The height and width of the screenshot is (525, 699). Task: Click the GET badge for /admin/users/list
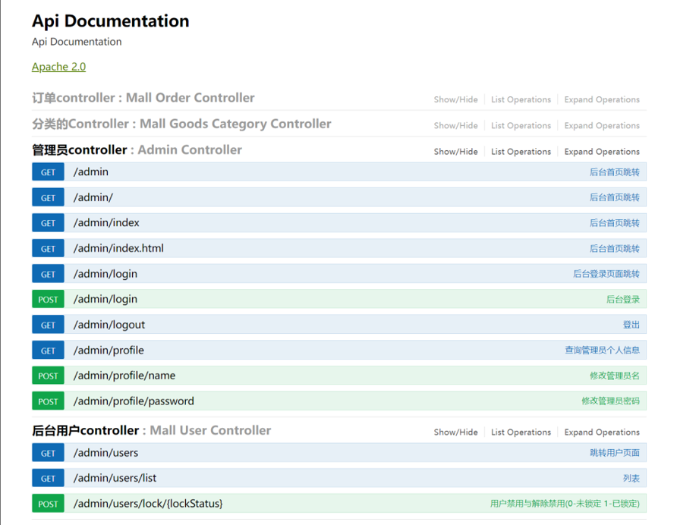(x=48, y=479)
